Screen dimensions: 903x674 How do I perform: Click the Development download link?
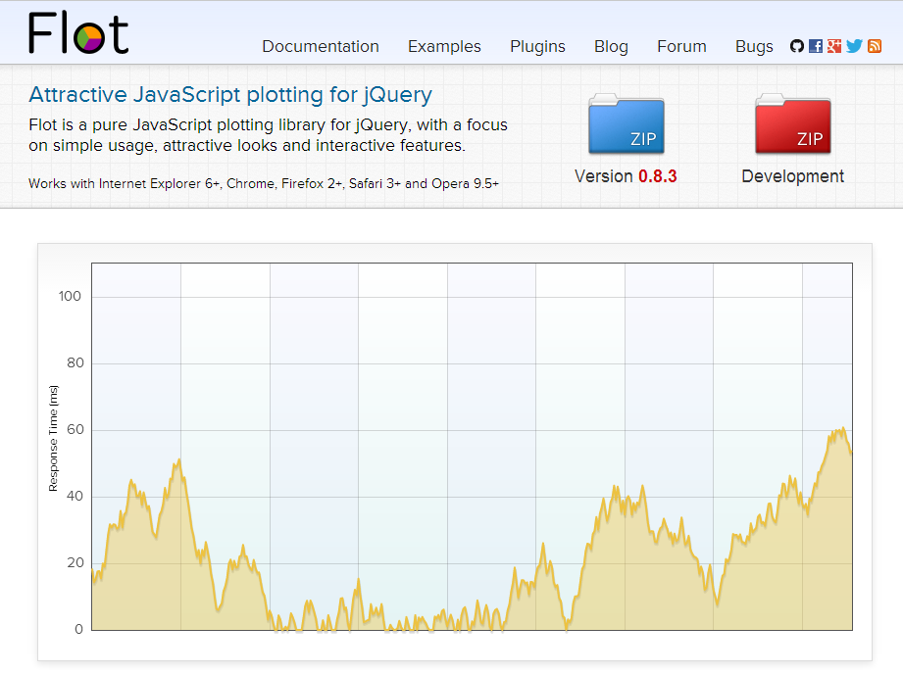(793, 176)
